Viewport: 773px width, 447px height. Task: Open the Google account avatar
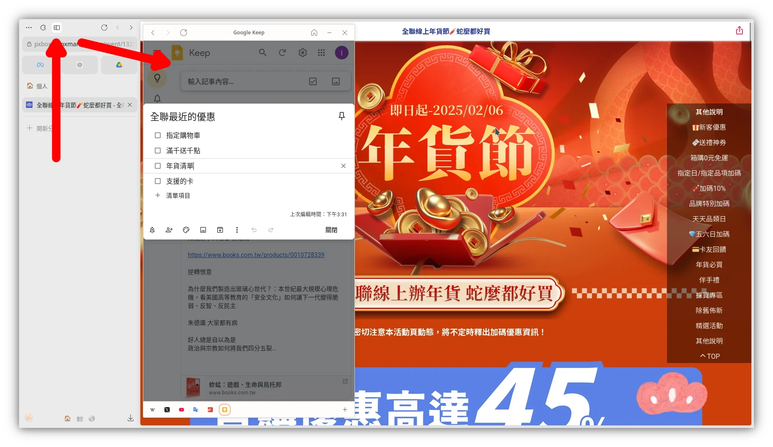tap(342, 53)
